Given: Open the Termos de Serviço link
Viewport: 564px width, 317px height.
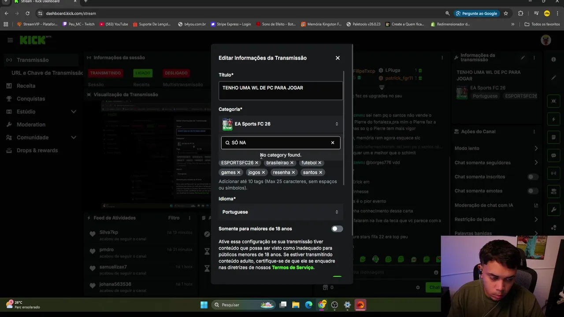Looking at the screenshot, I should [x=293, y=268].
